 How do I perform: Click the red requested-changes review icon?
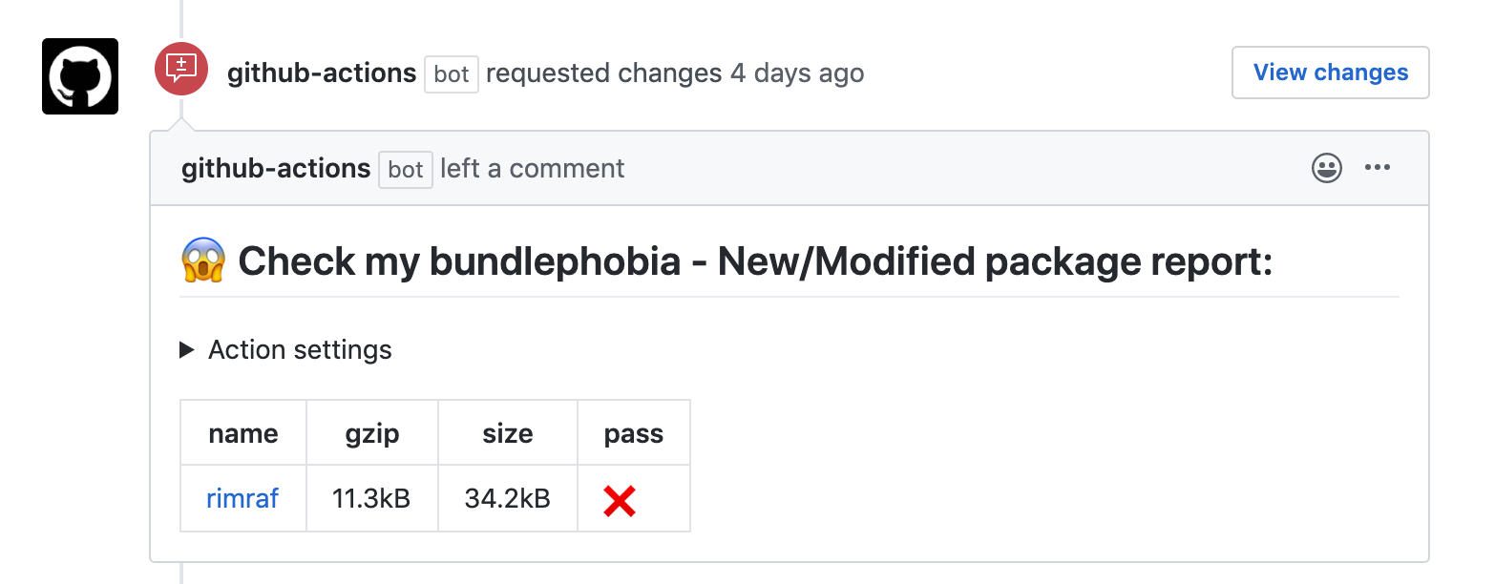coord(181,69)
